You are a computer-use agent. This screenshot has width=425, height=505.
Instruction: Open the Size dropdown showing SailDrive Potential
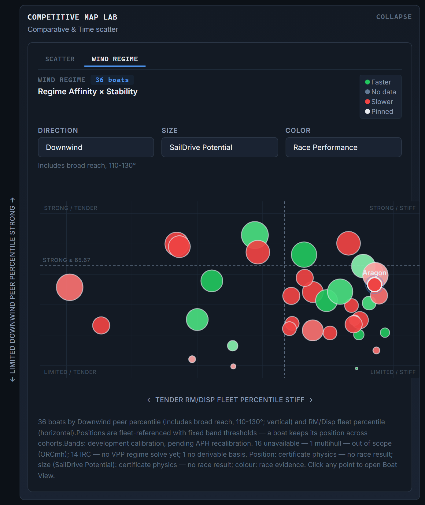click(x=220, y=147)
